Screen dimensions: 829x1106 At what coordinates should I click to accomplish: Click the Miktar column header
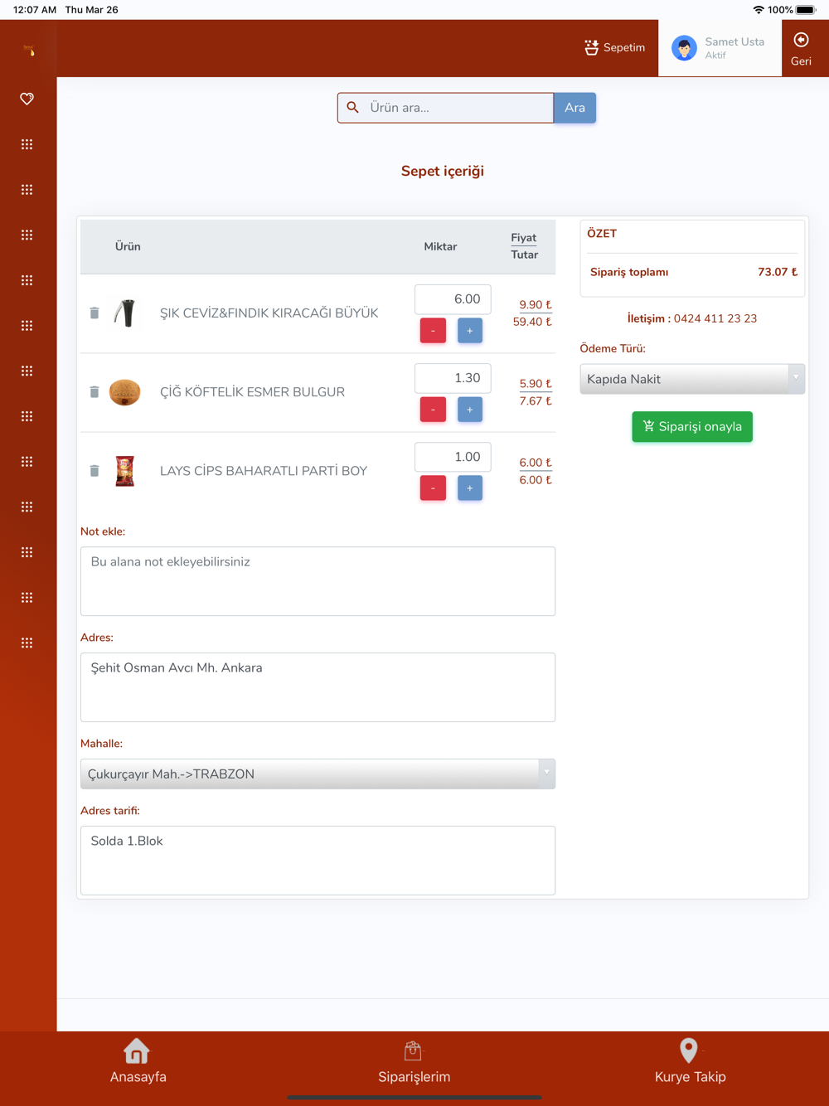pyautogui.click(x=440, y=246)
